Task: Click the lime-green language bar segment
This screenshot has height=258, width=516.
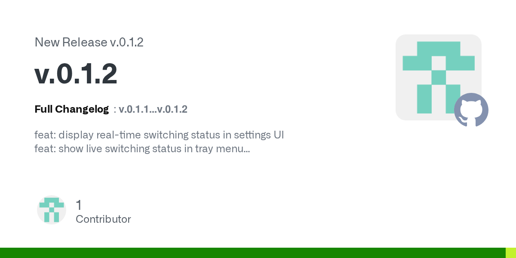Action: pos(510,253)
